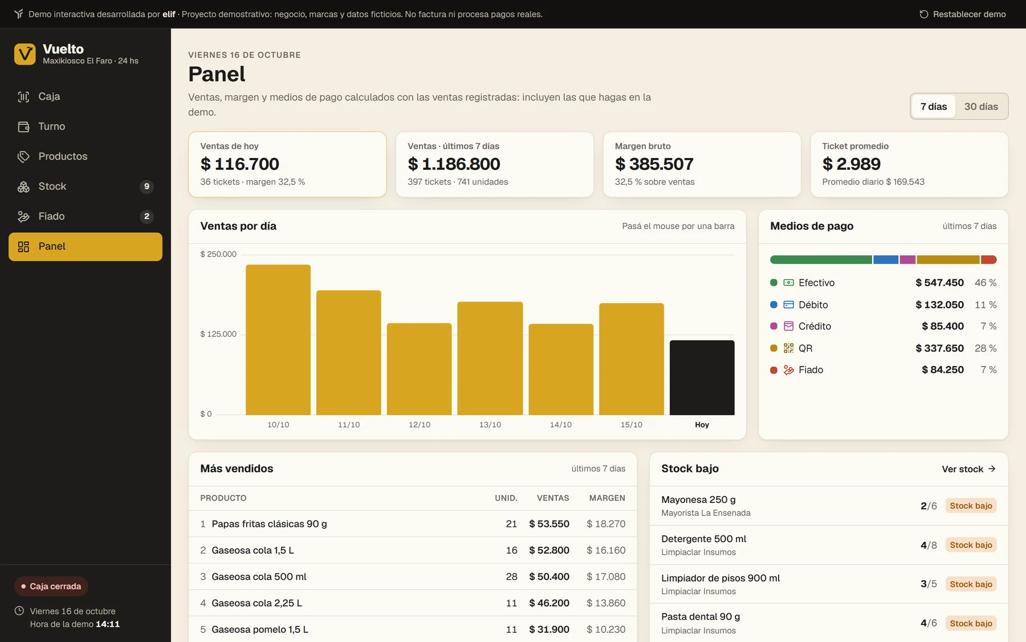Click the Turno wallet icon
1026x642 pixels.
(x=23, y=127)
